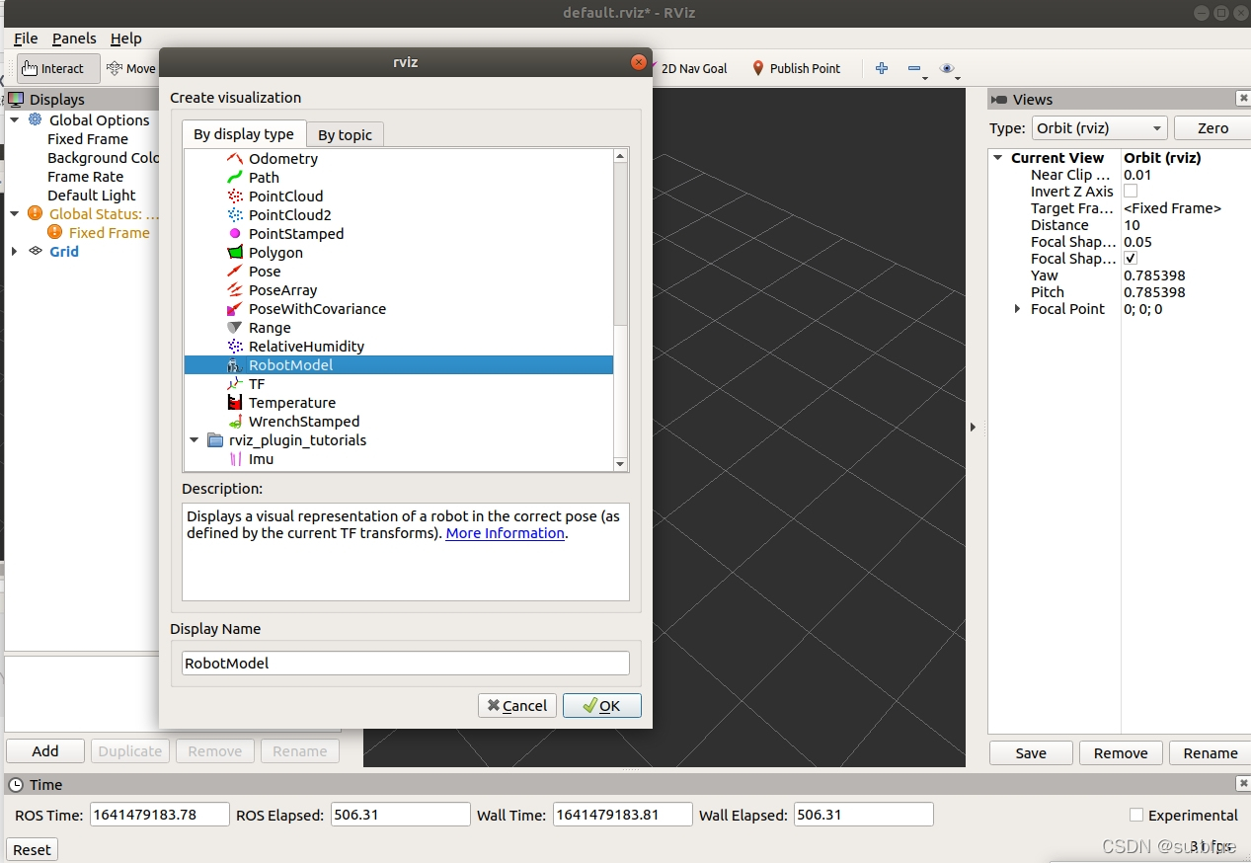
Task: Switch to By display type tab
Action: (244, 134)
